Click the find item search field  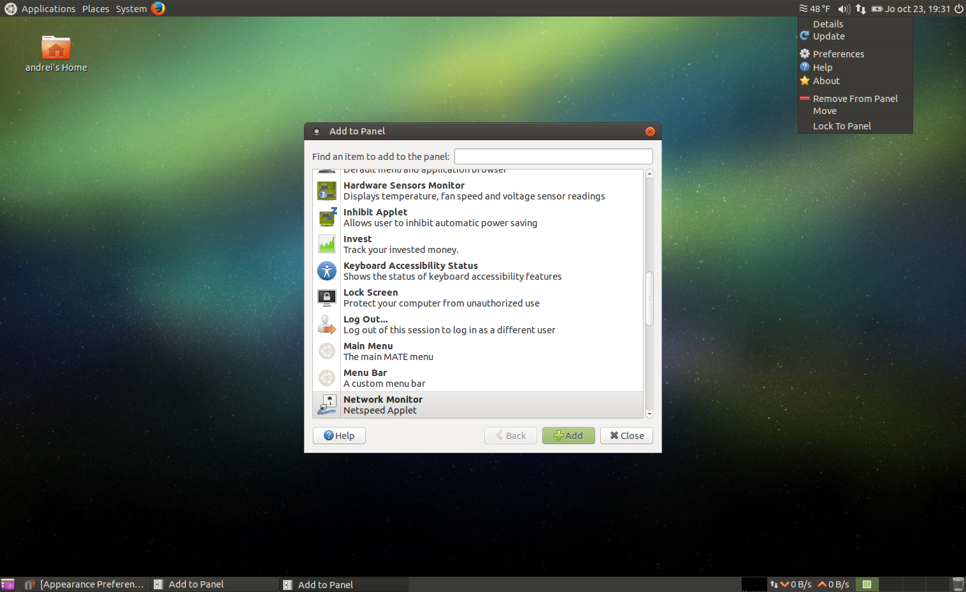coord(552,156)
